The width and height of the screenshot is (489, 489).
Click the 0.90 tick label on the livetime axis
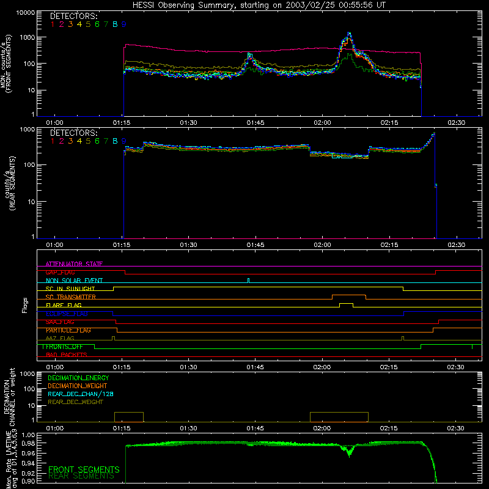pyautogui.click(x=29, y=481)
